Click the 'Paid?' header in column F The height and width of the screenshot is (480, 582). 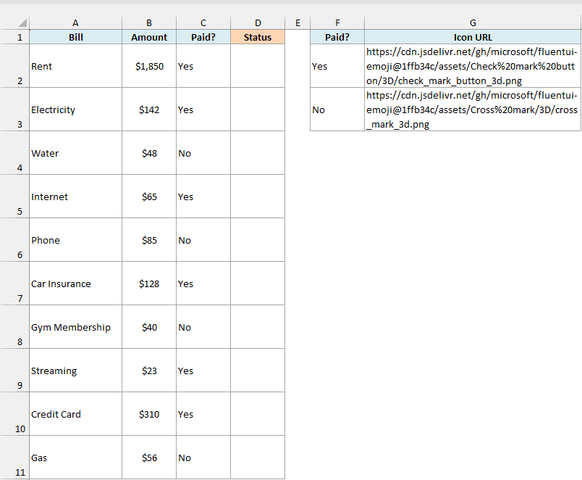pyautogui.click(x=337, y=37)
